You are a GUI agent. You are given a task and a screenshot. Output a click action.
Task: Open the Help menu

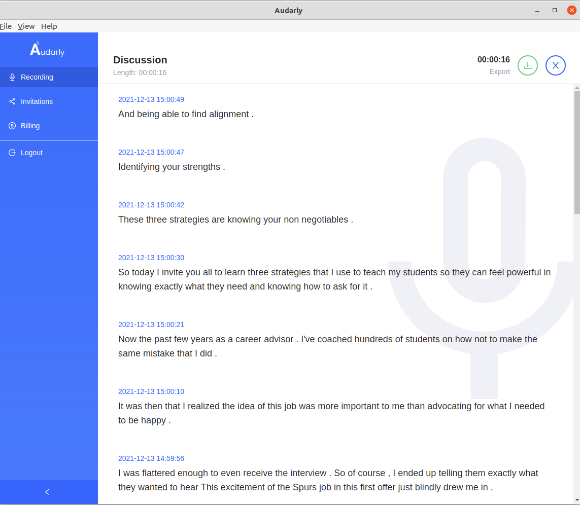coord(49,26)
